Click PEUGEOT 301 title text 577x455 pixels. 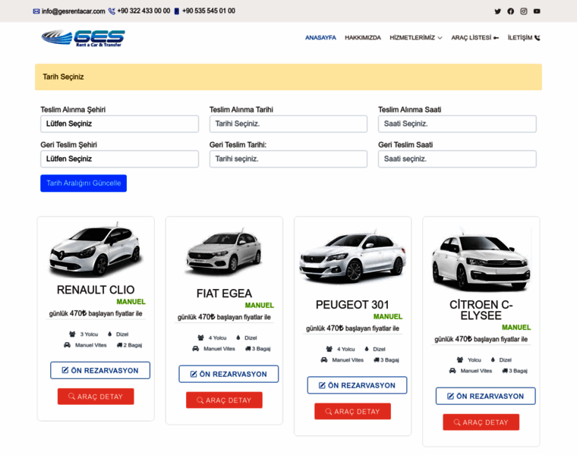[x=352, y=305]
